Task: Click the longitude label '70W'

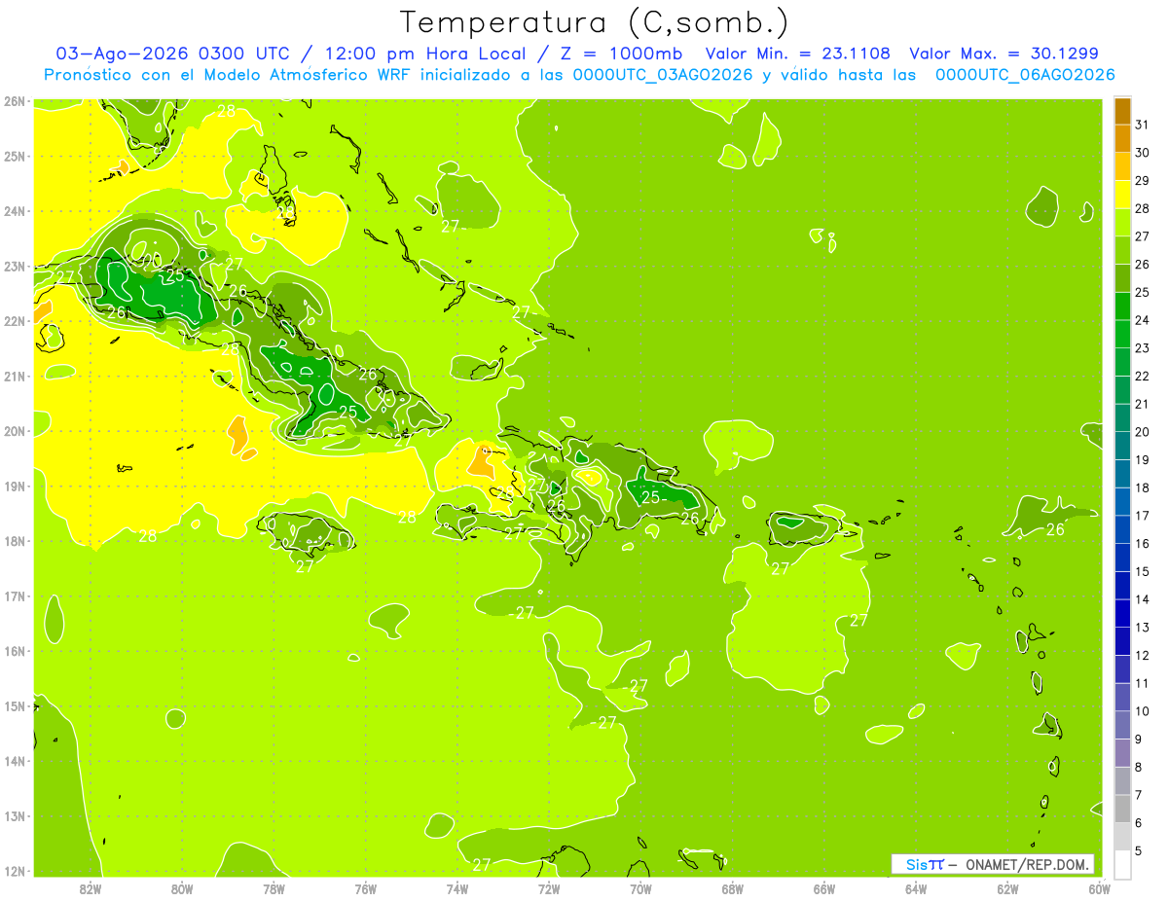Action: click(x=640, y=889)
